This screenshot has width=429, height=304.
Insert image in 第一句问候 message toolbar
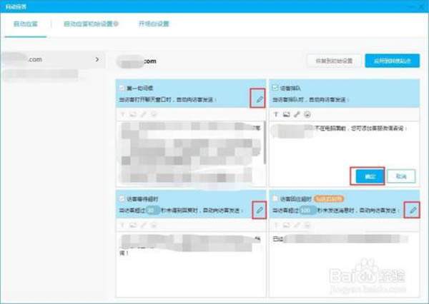tap(134, 114)
